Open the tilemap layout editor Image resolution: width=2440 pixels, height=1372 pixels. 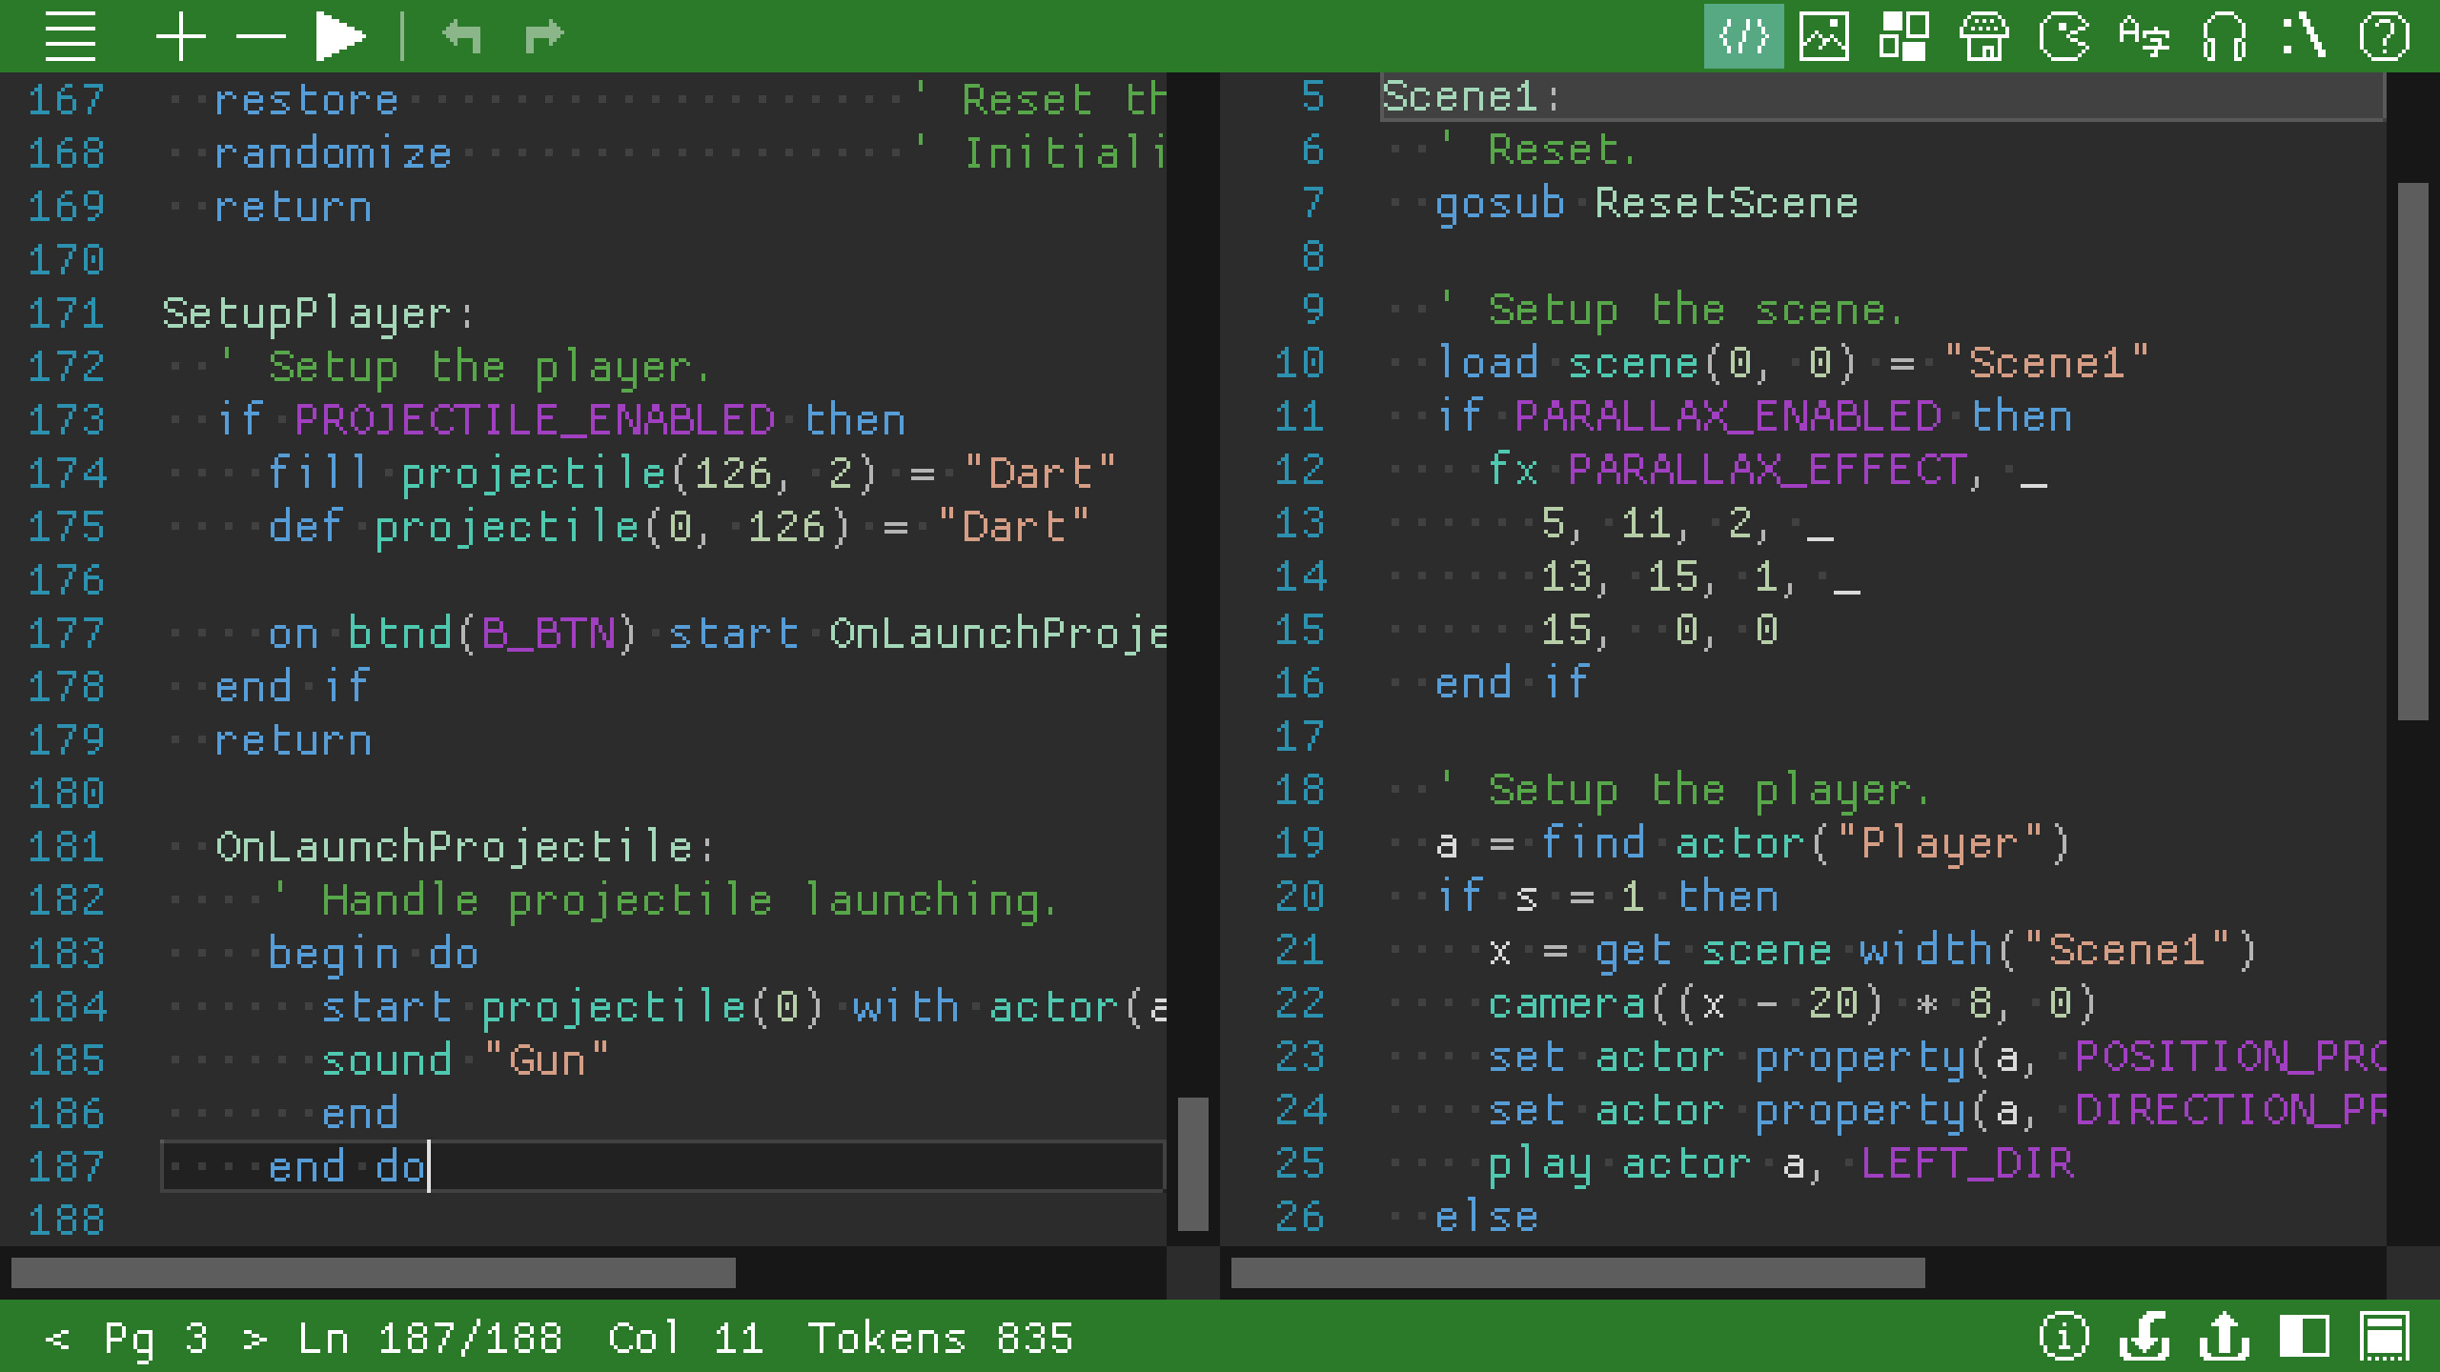[x=1902, y=36]
